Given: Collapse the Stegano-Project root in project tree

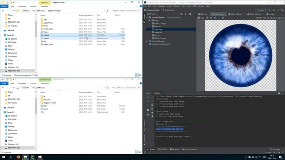Looking at the screenshot, I should coord(147,17).
